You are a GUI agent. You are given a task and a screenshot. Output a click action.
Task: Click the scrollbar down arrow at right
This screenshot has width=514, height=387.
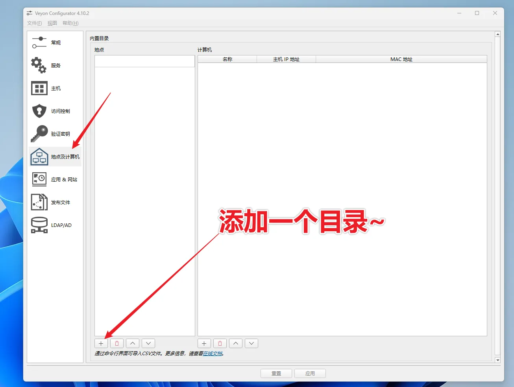pyautogui.click(x=497, y=360)
